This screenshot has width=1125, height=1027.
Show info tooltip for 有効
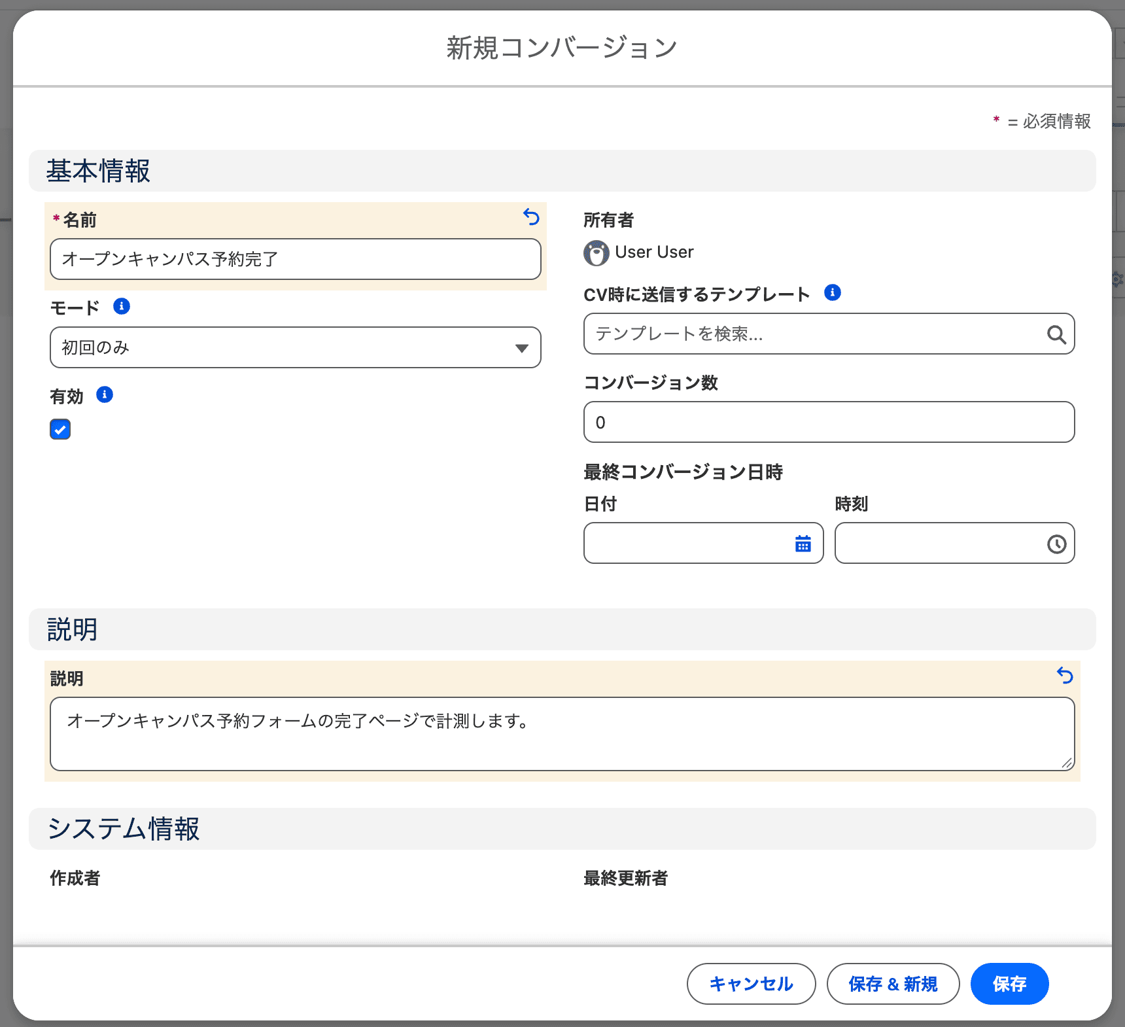click(x=105, y=394)
